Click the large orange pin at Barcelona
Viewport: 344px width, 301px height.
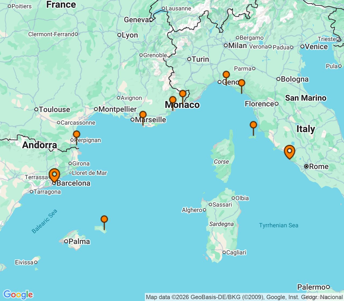[54, 175]
